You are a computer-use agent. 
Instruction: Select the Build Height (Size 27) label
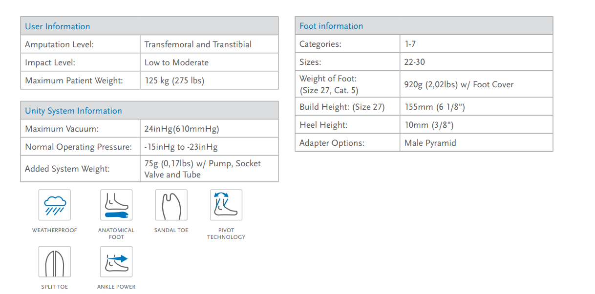coord(342,106)
